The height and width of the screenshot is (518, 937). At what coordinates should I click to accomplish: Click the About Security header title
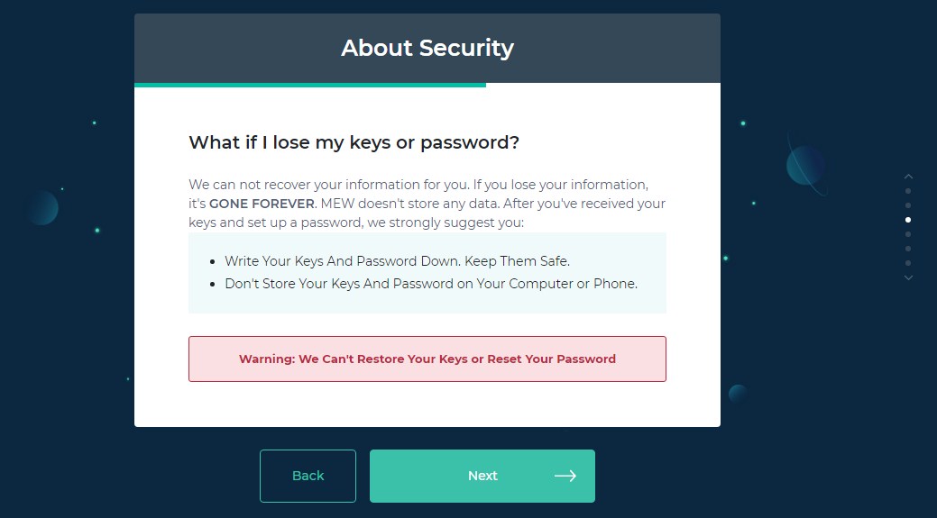point(427,48)
